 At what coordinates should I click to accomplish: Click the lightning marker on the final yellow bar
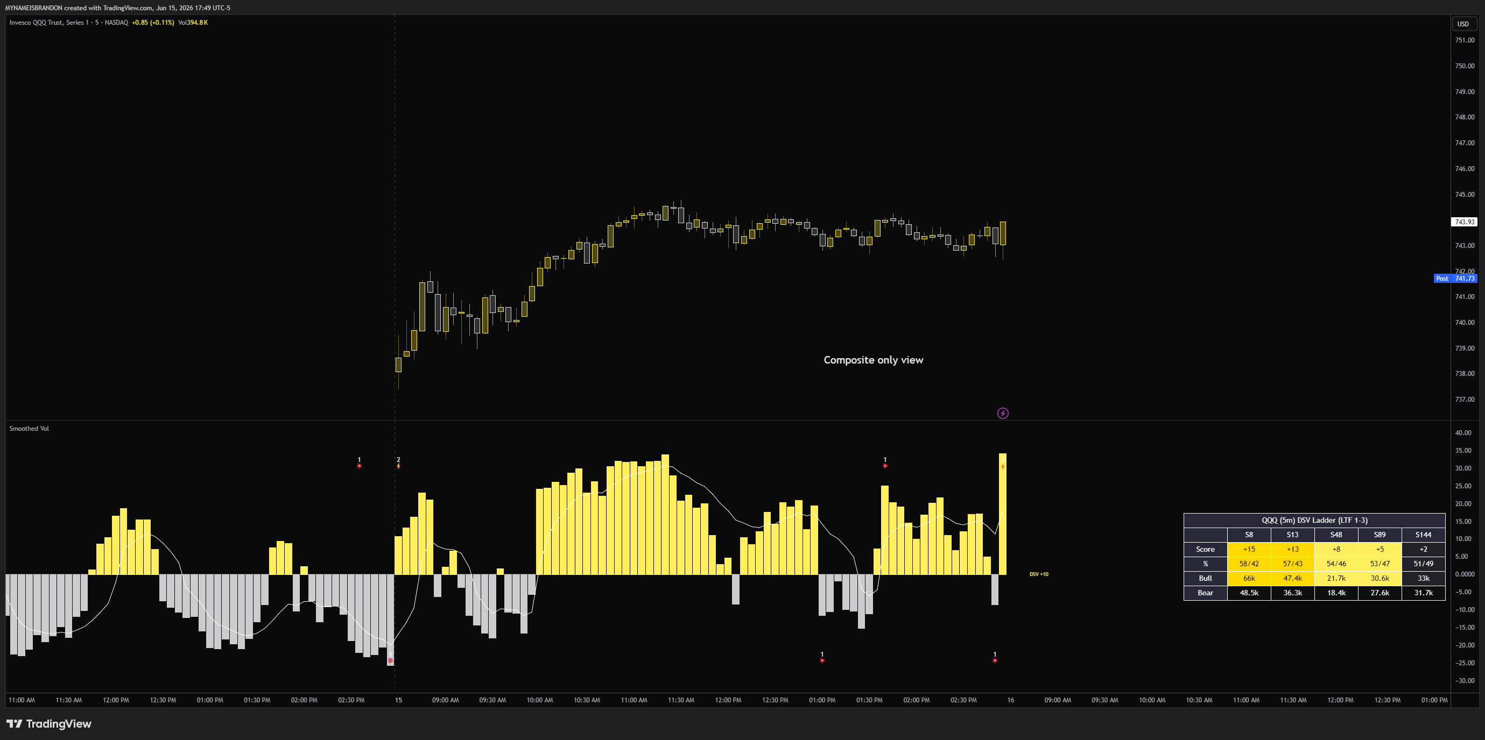pos(1003,465)
